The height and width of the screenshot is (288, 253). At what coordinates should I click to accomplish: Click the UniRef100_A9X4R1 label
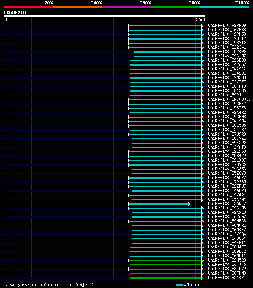click(227, 195)
